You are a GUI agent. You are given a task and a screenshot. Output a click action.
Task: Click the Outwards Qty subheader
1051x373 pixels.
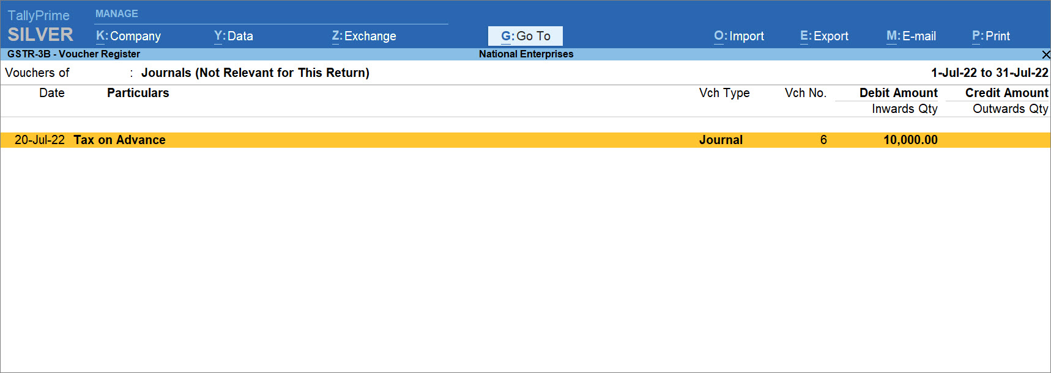[x=1011, y=109]
